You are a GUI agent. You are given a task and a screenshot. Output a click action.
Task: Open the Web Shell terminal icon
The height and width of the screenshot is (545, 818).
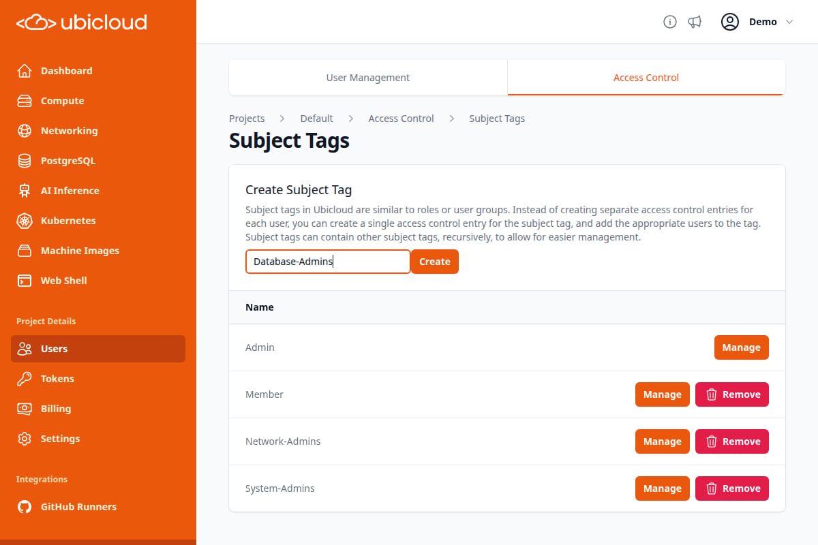click(x=25, y=281)
